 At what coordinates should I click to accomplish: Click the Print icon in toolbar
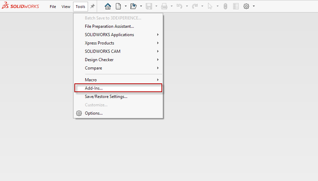click(x=164, y=6)
